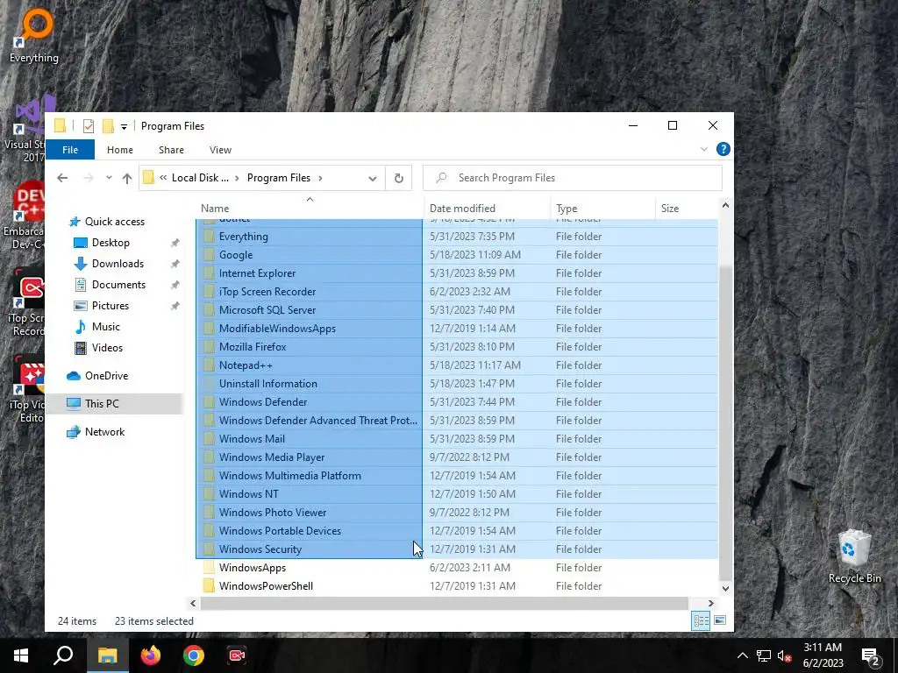Open the Help question mark icon

723,149
